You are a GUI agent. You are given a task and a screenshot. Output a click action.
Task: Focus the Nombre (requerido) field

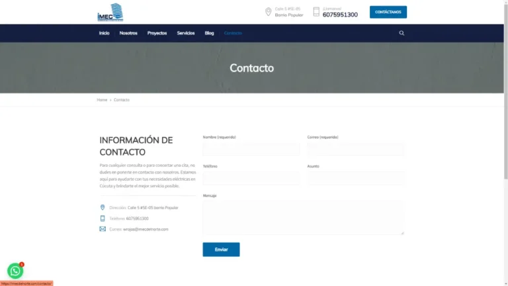point(251,149)
